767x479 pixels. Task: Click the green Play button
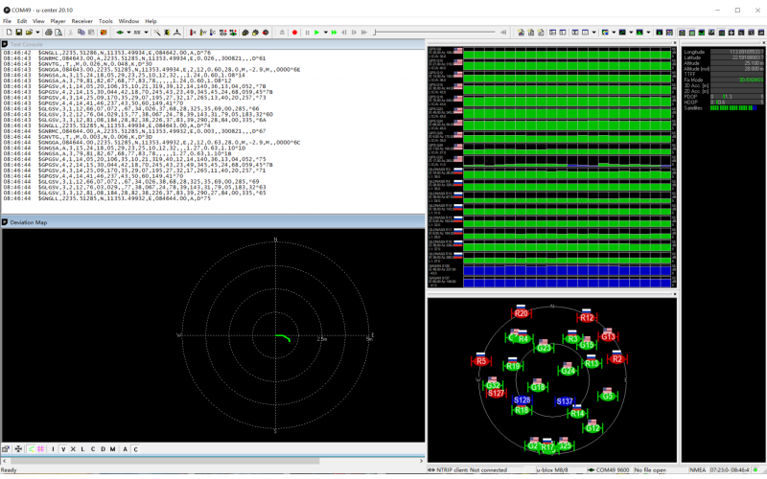317,33
